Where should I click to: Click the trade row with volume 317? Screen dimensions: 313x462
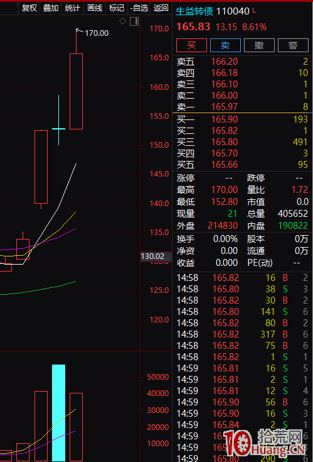pos(242,334)
